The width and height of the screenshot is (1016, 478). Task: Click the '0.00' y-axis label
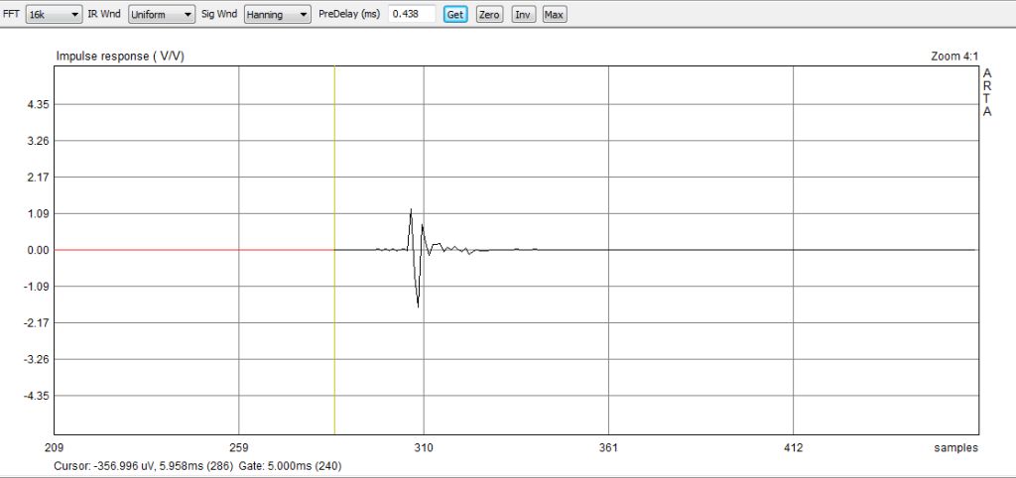point(39,250)
